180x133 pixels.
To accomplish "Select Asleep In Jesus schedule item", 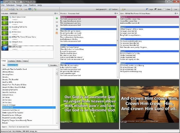I will click(x=27, y=43).
